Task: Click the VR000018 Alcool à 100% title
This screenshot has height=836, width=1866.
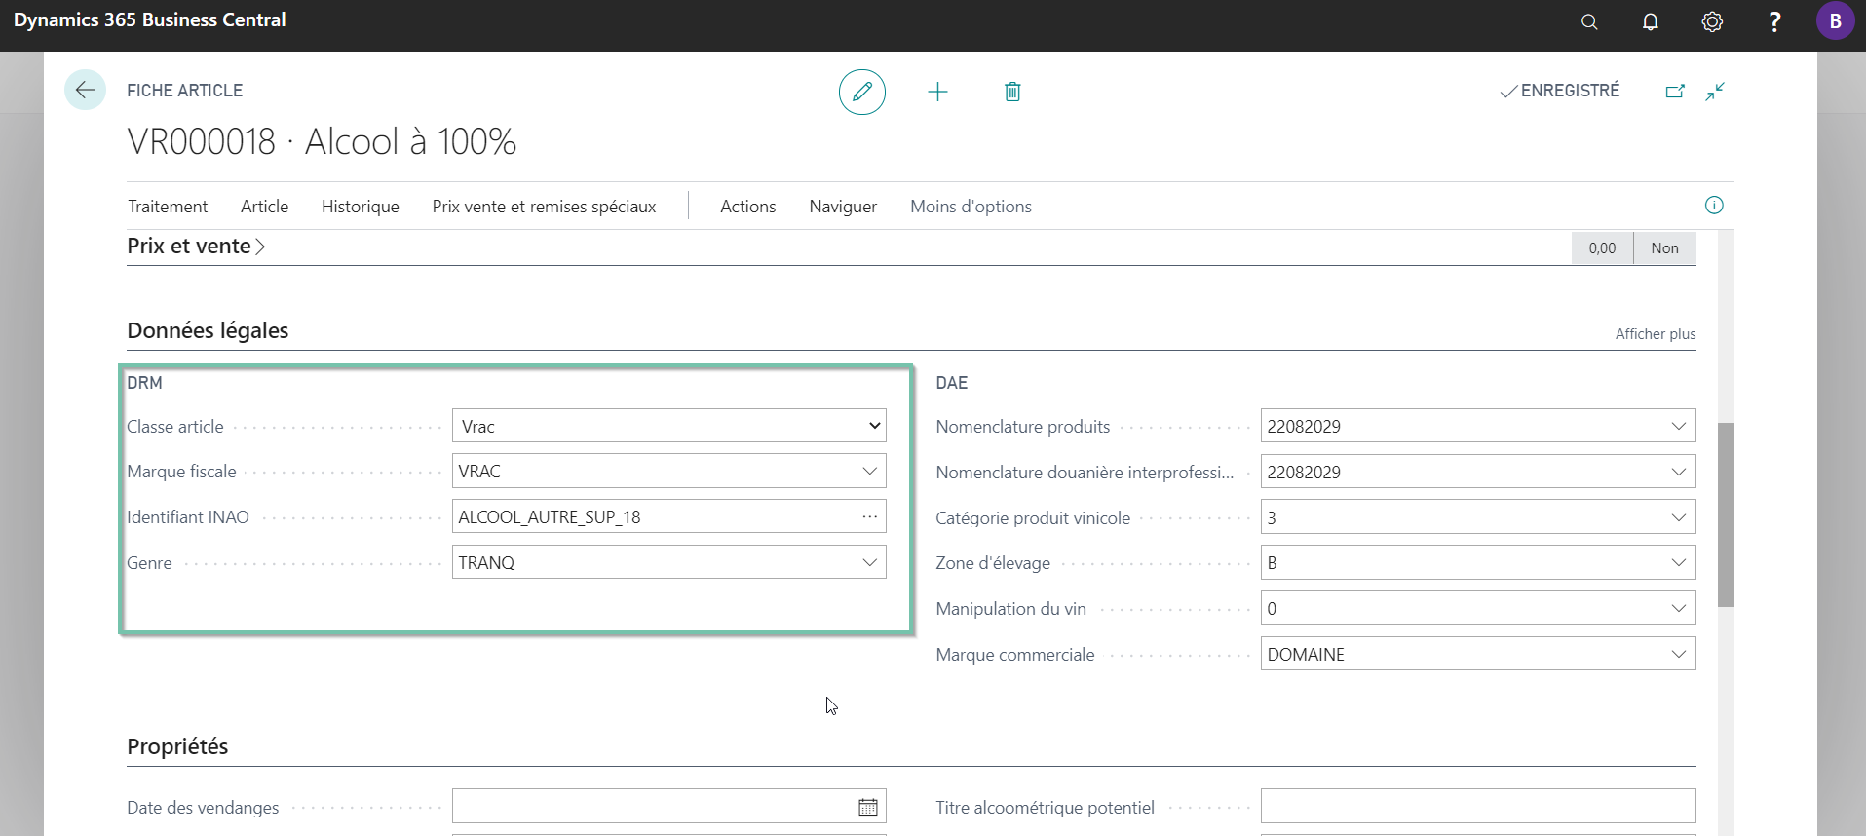Action: pyautogui.click(x=322, y=142)
